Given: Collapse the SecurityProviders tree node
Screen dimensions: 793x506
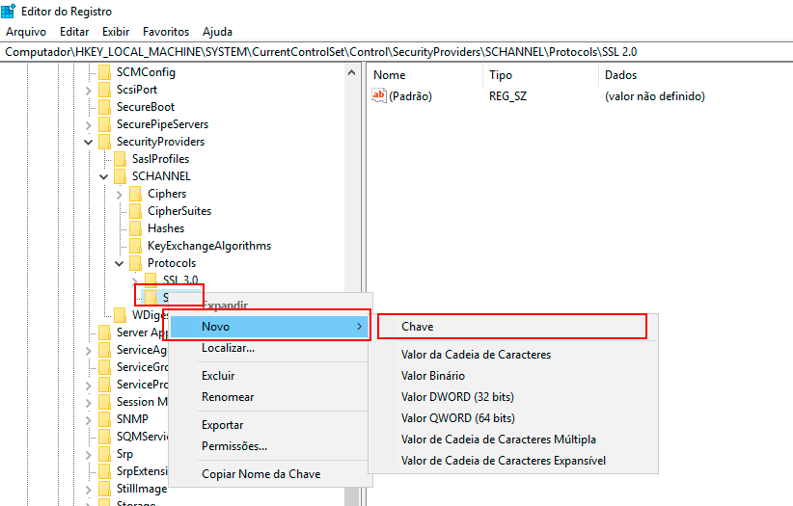Looking at the screenshot, I should click(89, 142).
